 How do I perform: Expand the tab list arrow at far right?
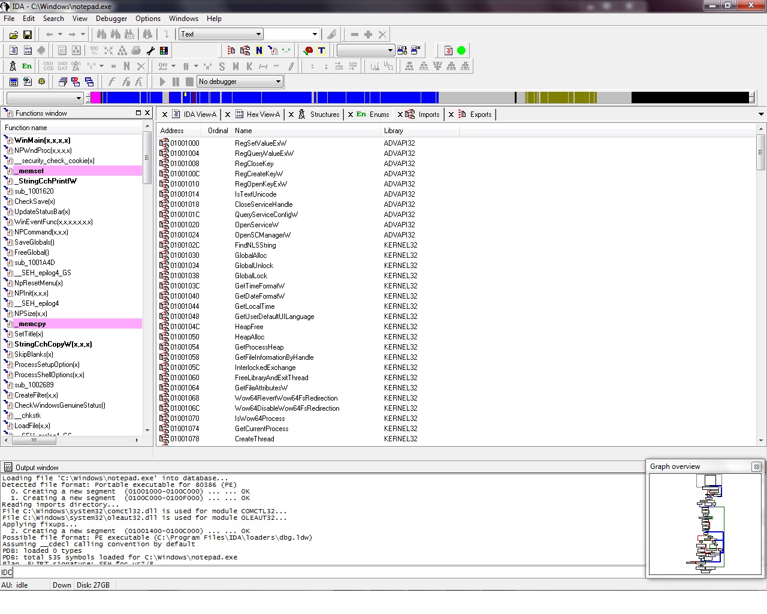[761, 115]
